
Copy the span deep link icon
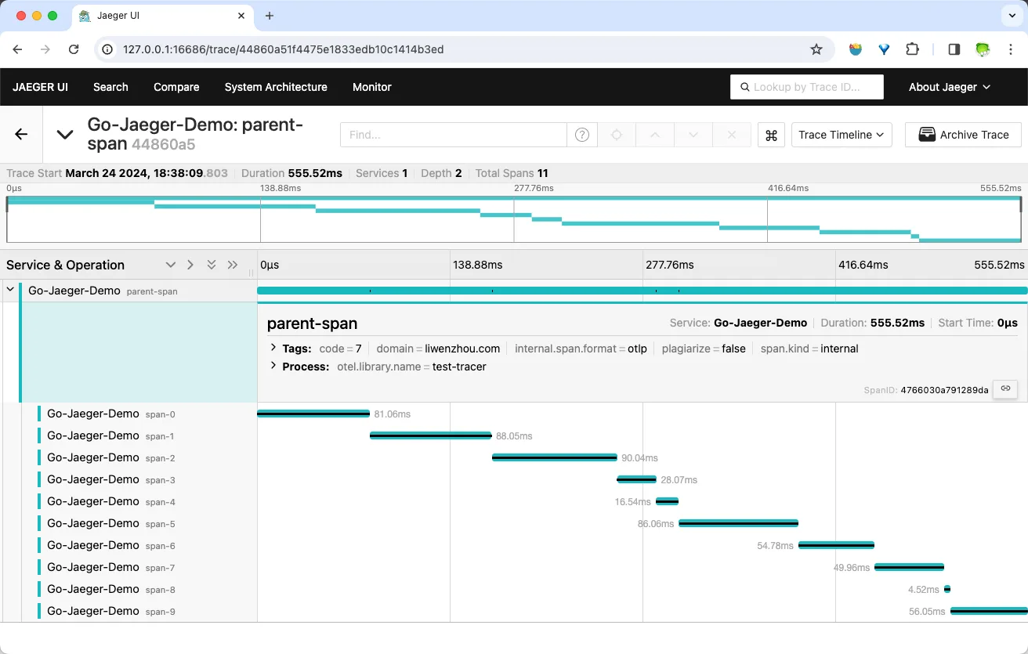pos(1005,389)
